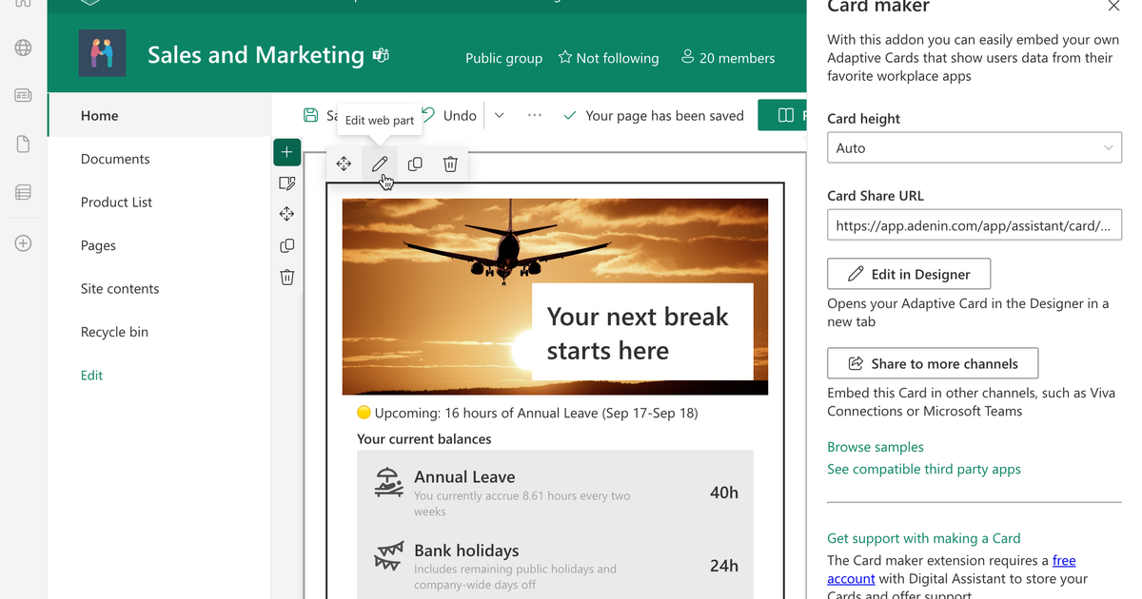This screenshot has width=1142, height=599.
Task: Click the Card Share URL input field
Action: click(x=974, y=224)
